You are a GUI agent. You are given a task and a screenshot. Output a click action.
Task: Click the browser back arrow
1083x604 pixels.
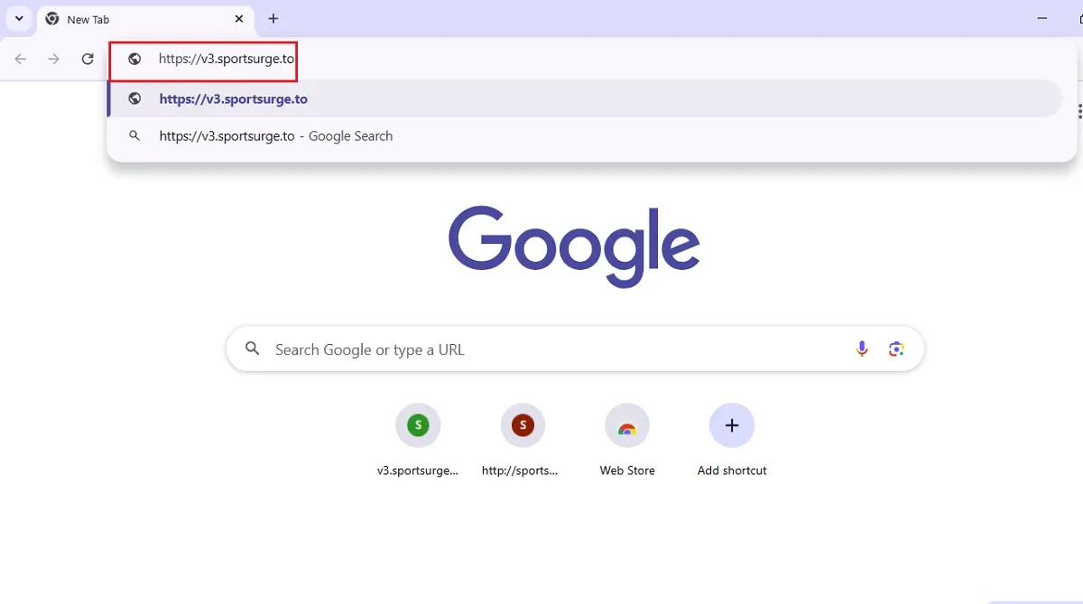pos(21,60)
